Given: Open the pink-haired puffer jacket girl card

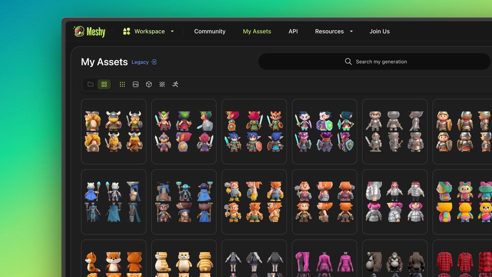Looking at the screenshot, I should click(395, 202).
